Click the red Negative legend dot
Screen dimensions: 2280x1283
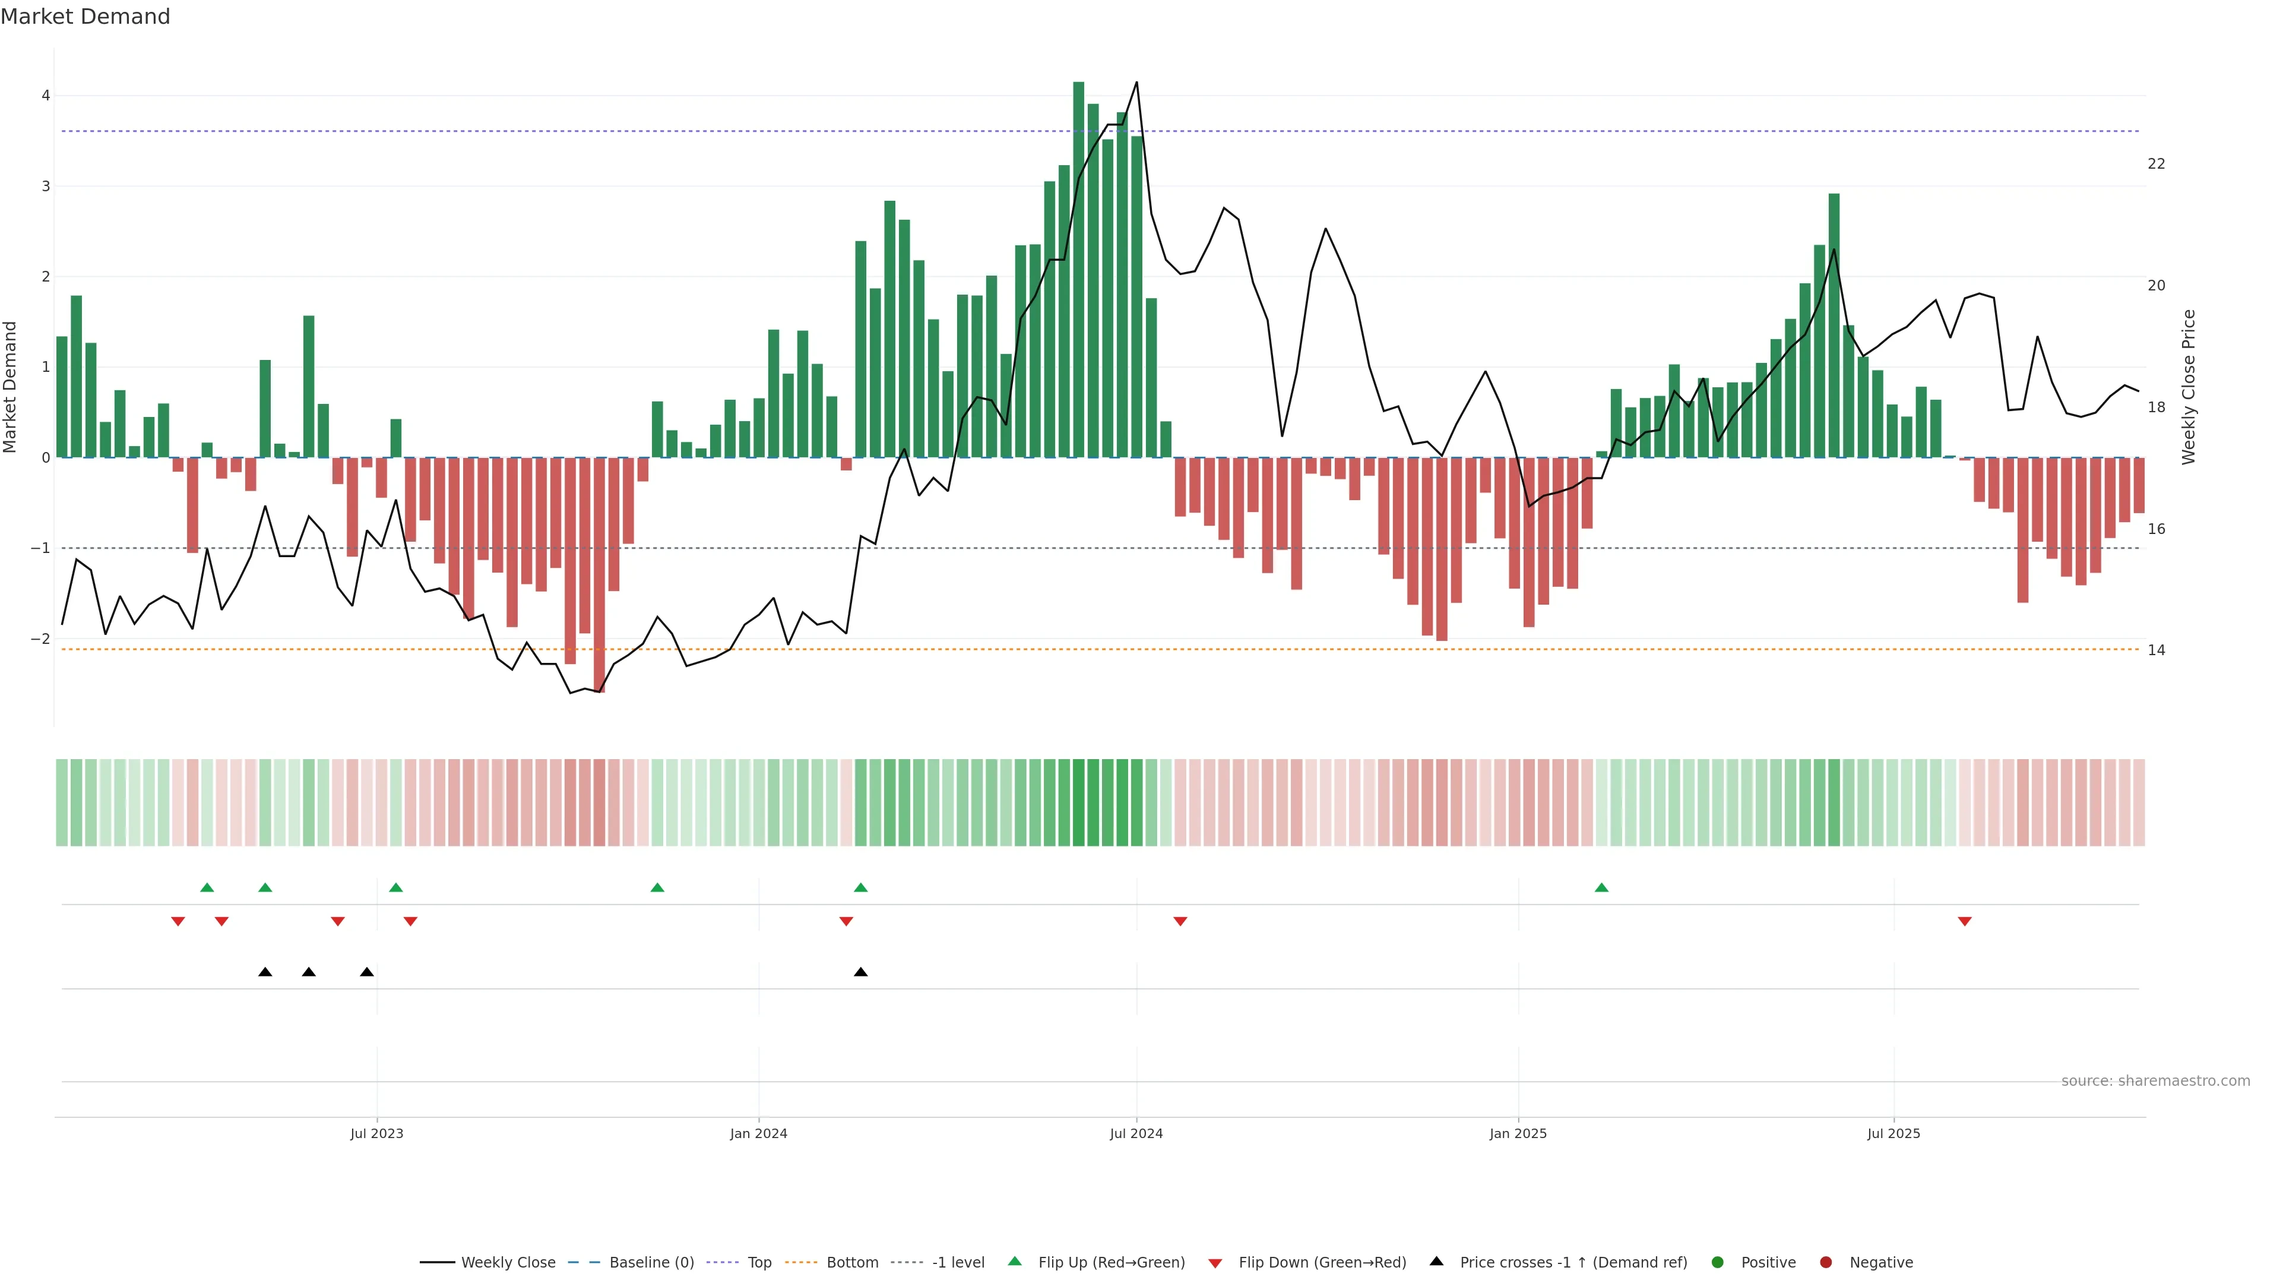1826,1263
